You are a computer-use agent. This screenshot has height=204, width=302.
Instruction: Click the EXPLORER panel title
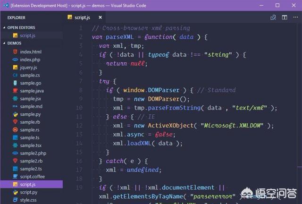pyautogui.click(x=17, y=18)
